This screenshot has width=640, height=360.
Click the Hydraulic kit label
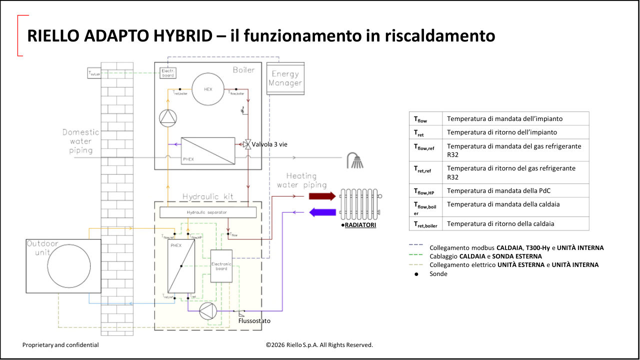click(209, 196)
